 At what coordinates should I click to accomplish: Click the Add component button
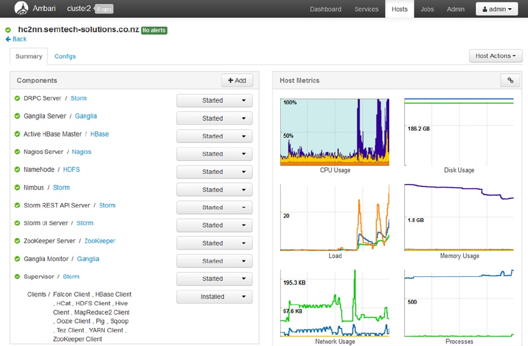[x=237, y=80]
